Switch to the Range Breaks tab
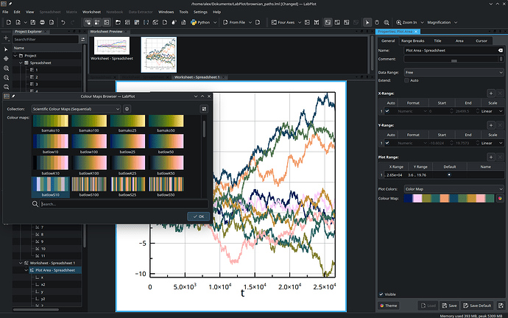 (414, 40)
